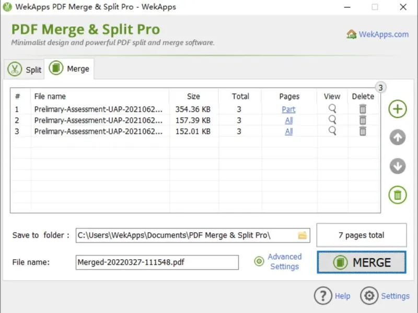Click the All pages link for file 3
Screen dimensions: 418x313
[x=289, y=131]
